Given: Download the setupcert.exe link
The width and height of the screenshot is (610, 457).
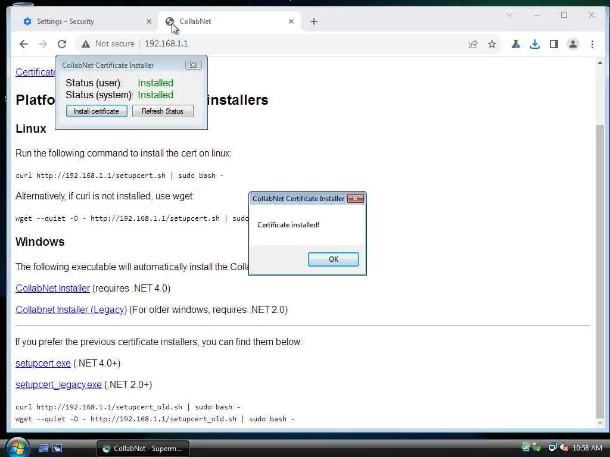Looking at the screenshot, I should (x=43, y=364).
